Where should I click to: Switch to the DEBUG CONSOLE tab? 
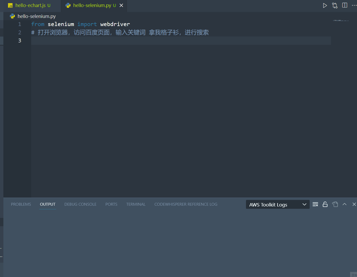click(x=80, y=204)
